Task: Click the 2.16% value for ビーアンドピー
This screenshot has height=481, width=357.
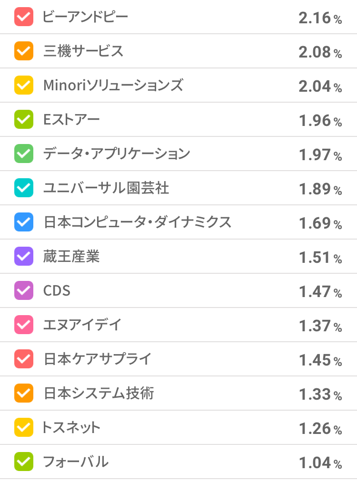Action: click(320, 18)
